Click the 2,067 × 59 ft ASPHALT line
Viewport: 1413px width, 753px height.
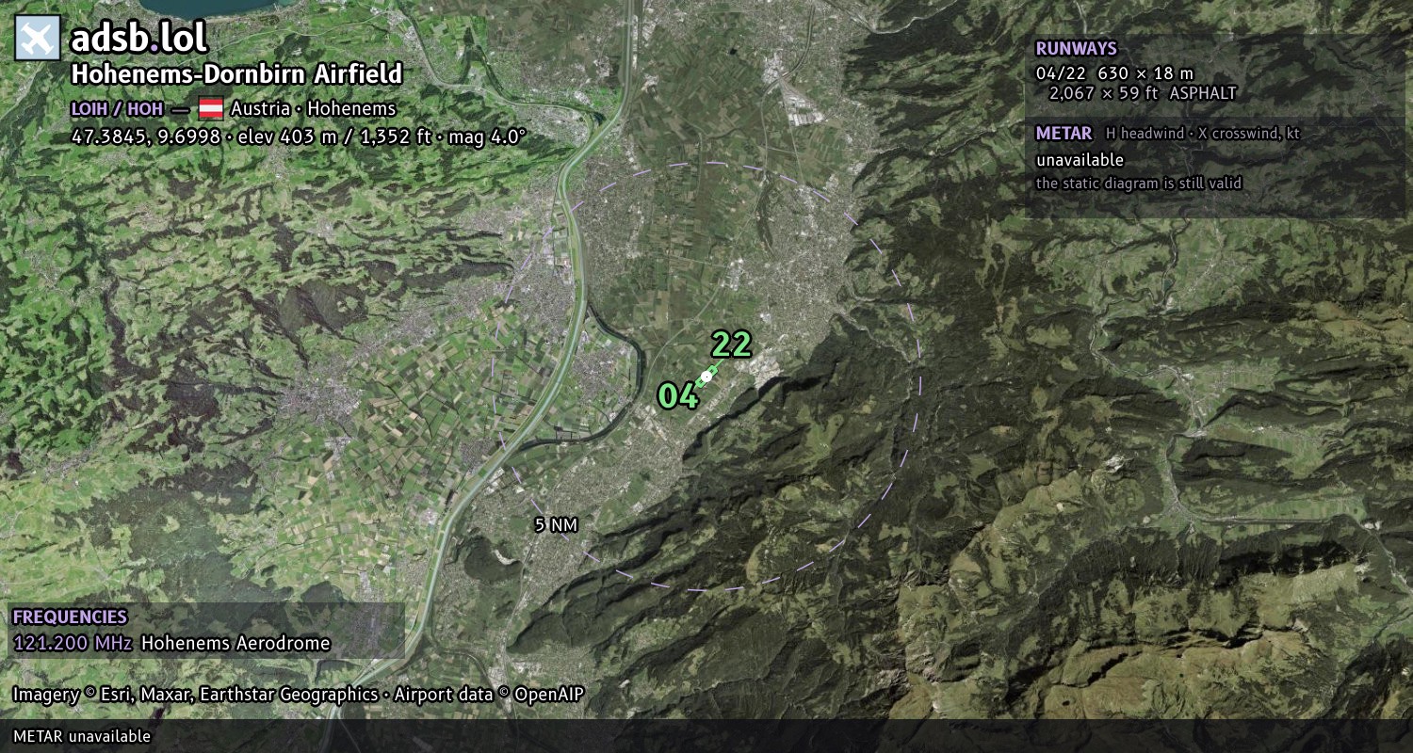coord(1142,93)
